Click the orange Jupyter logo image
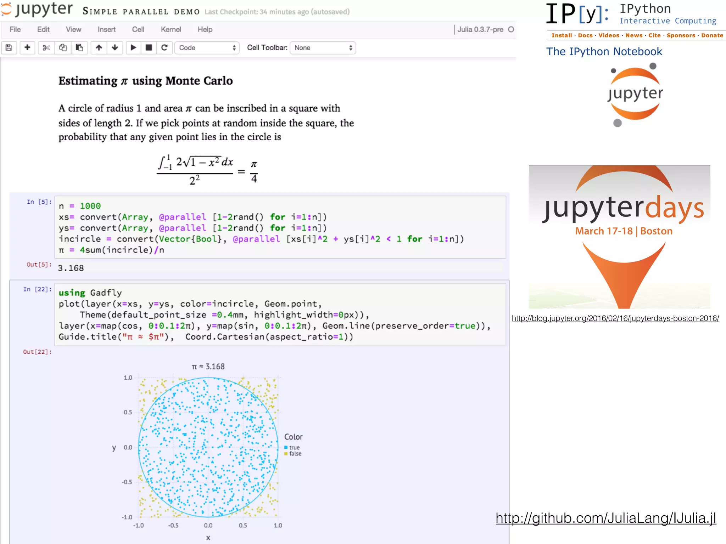The width and height of the screenshot is (726, 544). (x=635, y=95)
